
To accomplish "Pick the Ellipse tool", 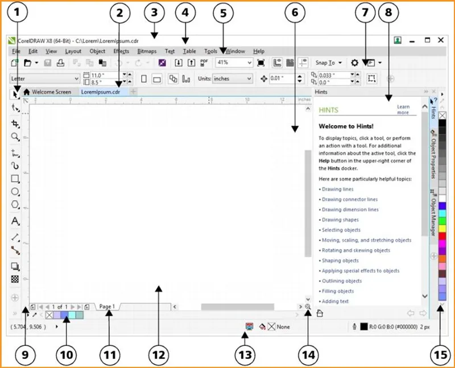I will point(15,192).
